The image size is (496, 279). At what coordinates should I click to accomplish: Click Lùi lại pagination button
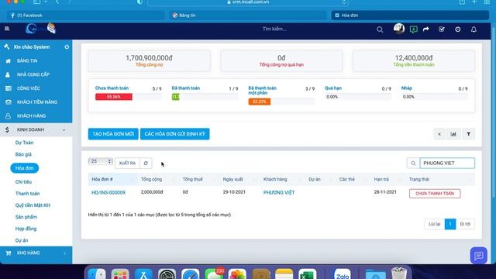(x=434, y=224)
